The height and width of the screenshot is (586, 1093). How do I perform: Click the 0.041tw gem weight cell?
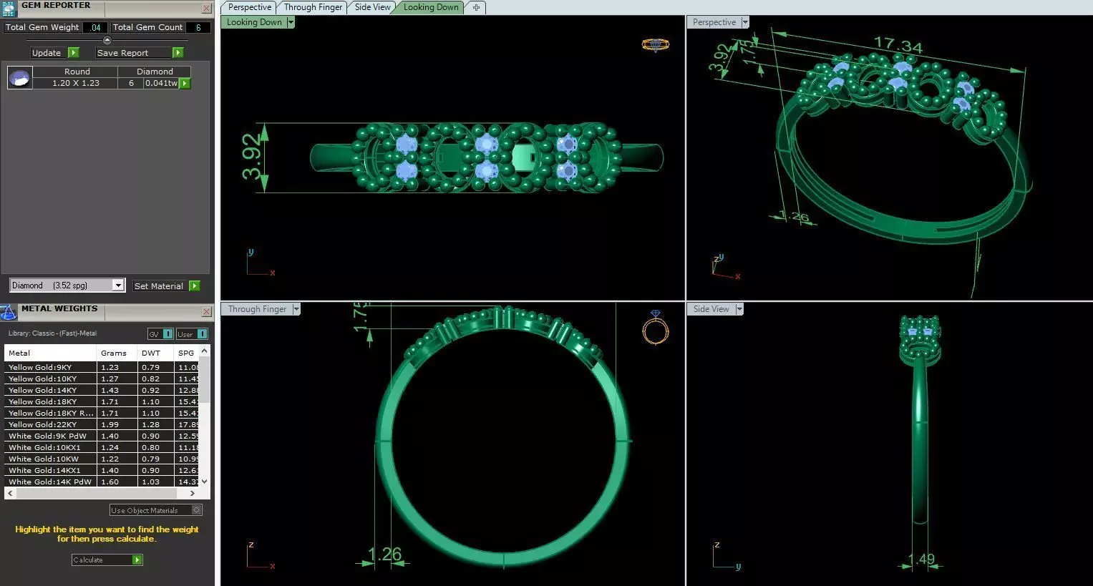point(161,83)
